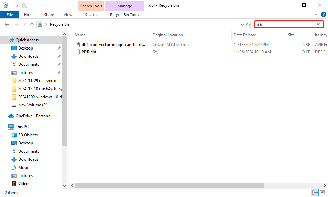Viewport: 328px width, 197px height.
Task: Open the View ribbon tab
Action: click(x=68, y=15)
